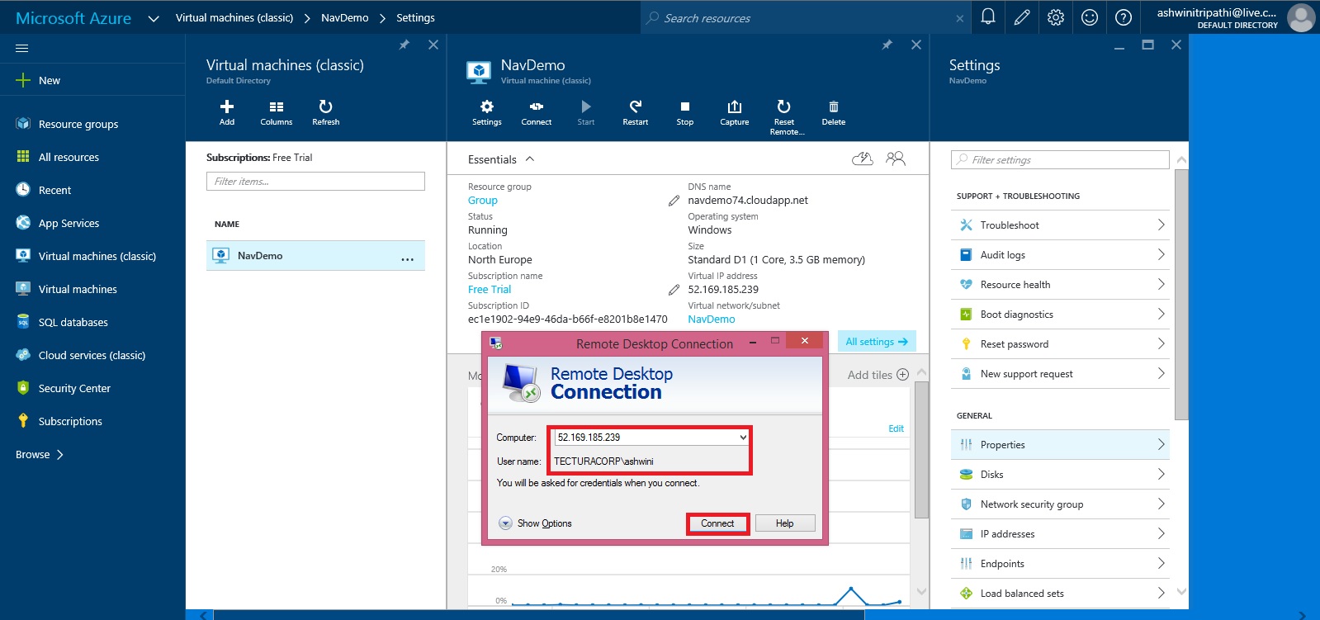Image resolution: width=1320 pixels, height=620 pixels.
Task: Click the Capture icon in NavDemo toolbar
Action: [x=734, y=107]
